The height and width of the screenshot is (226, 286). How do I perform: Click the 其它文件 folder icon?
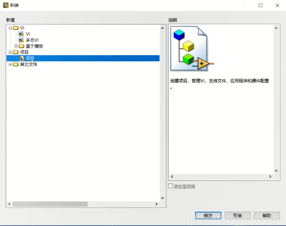(x=16, y=64)
